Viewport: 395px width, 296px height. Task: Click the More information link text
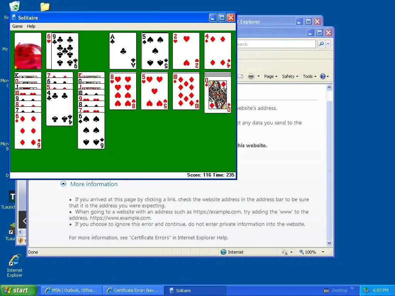[x=94, y=184]
